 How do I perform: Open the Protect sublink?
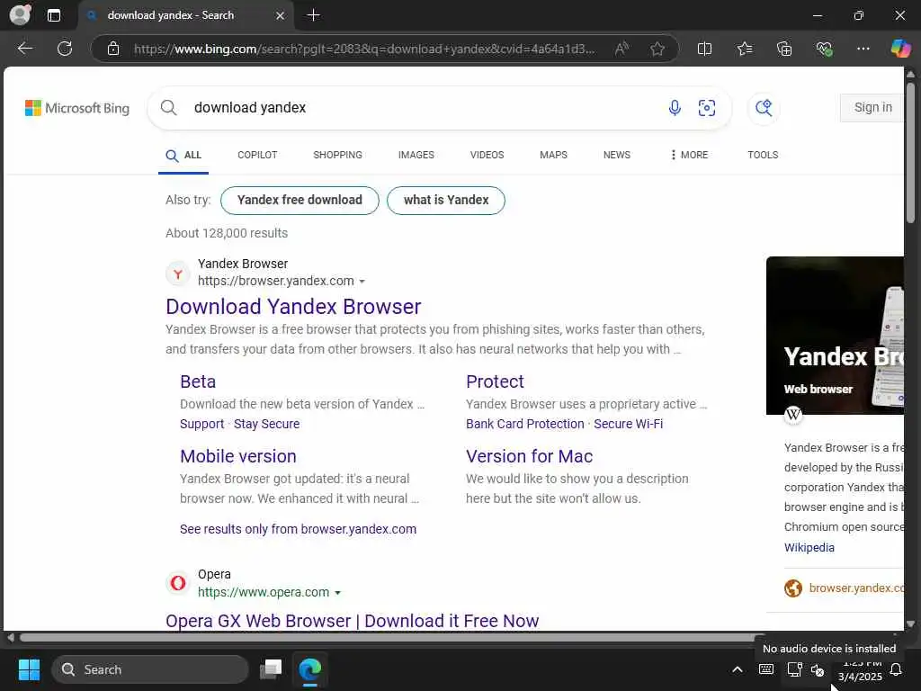click(x=495, y=381)
